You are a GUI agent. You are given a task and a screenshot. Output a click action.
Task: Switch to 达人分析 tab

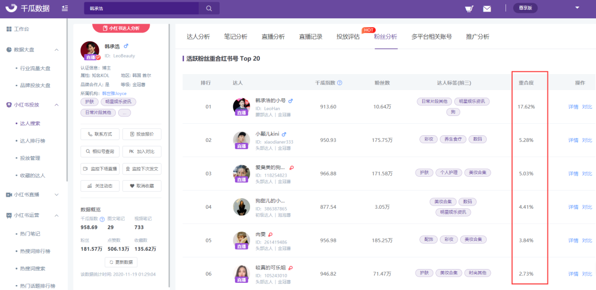click(x=198, y=37)
